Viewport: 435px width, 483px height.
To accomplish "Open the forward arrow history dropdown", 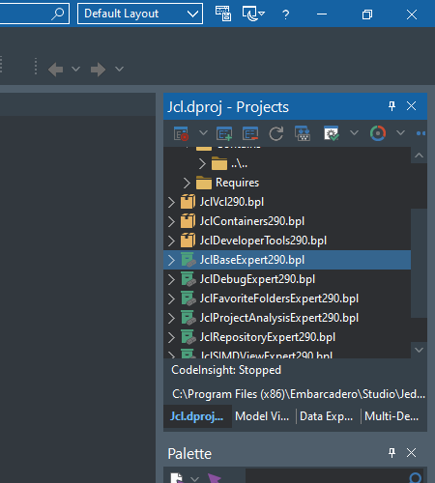I will [119, 69].
